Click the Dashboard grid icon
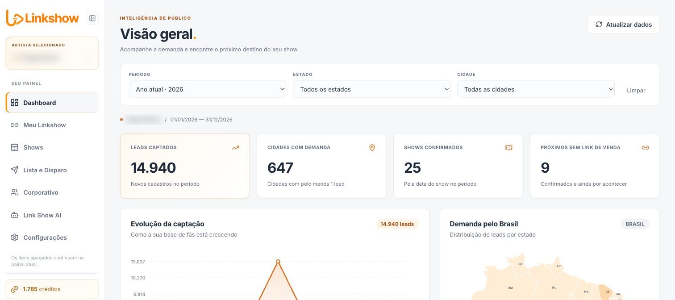The image size is (675, 300). 15,103
